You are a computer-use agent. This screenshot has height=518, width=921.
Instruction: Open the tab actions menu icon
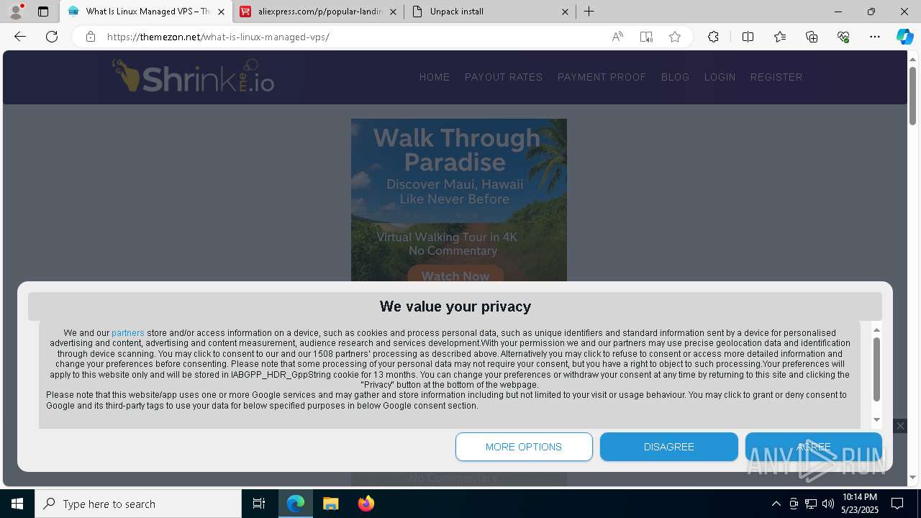43,12
